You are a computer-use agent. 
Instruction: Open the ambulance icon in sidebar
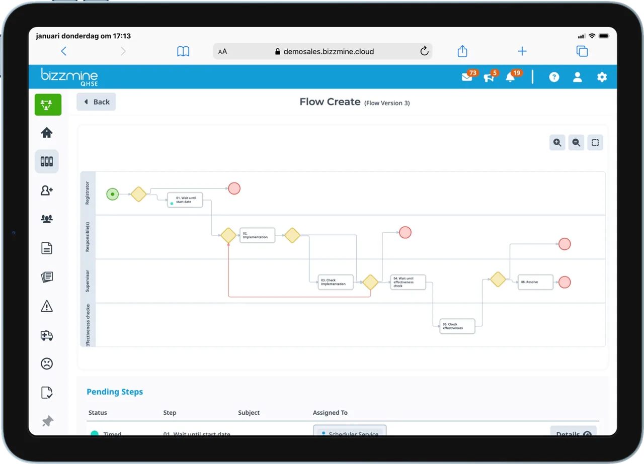(47, 335)
